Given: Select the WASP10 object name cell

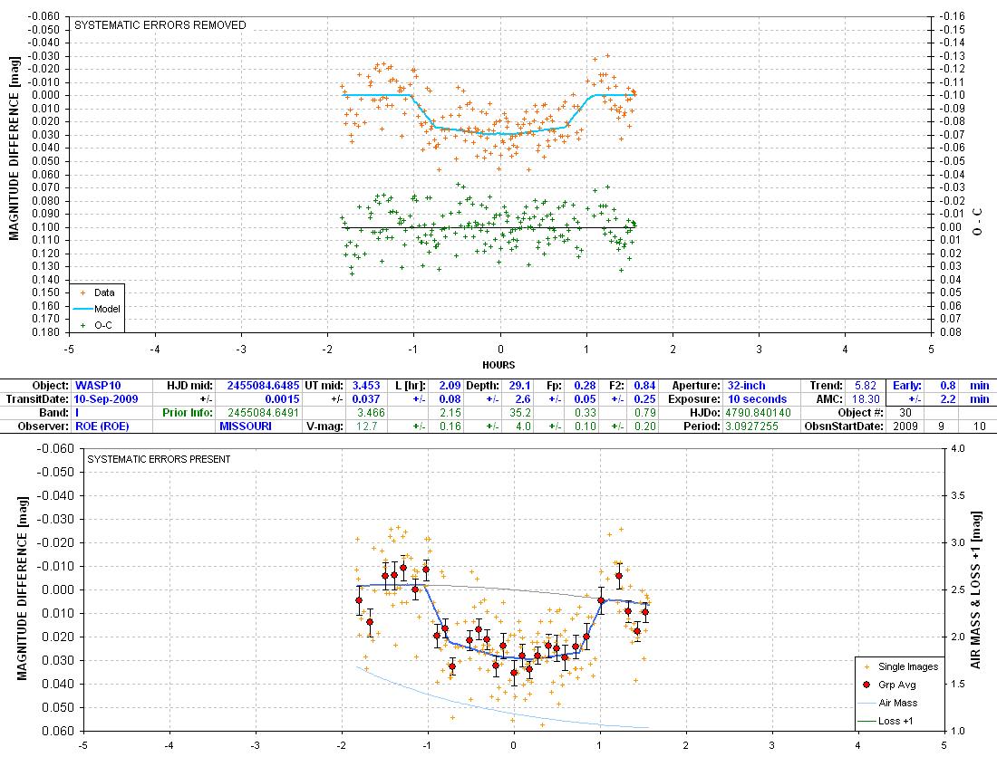Looking at the screenshot, I should tap(96, 385).
